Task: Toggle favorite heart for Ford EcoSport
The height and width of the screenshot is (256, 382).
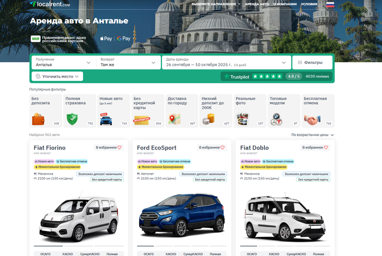Action: click(x=212, y=147)
